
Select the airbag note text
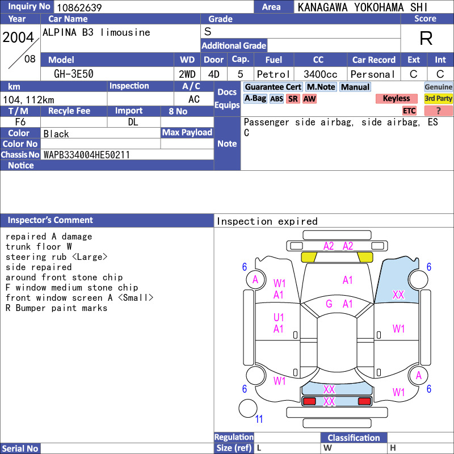[x=341, y=127]
